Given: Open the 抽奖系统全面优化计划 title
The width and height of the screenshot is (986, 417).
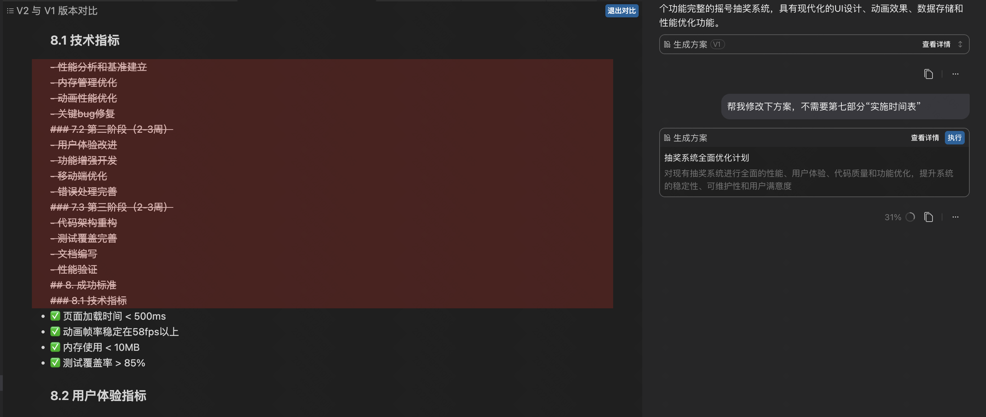Looking at the screenshot, I should [x=706, y=158].
